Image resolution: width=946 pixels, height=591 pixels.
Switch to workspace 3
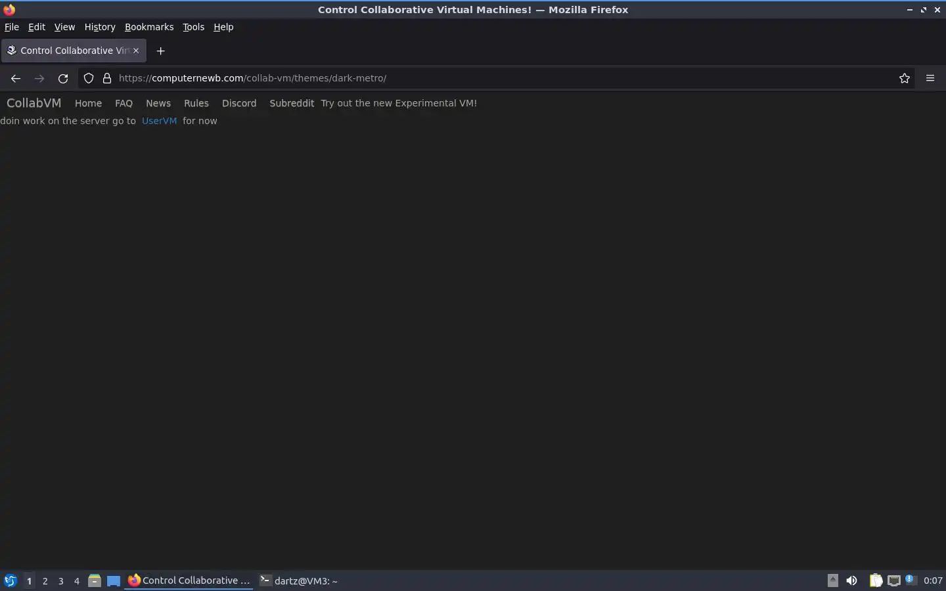[x=61, y=581]
